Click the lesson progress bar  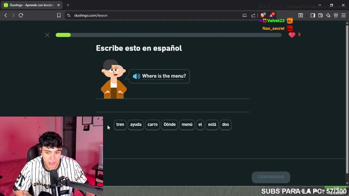[169, 35]
